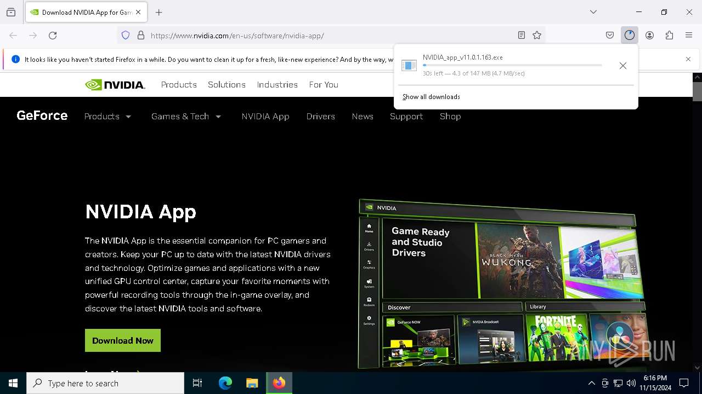This screenshot has width=702, height=394.
Task: Go forward one page
Action: pyautogui.click(x=33, y=35)
